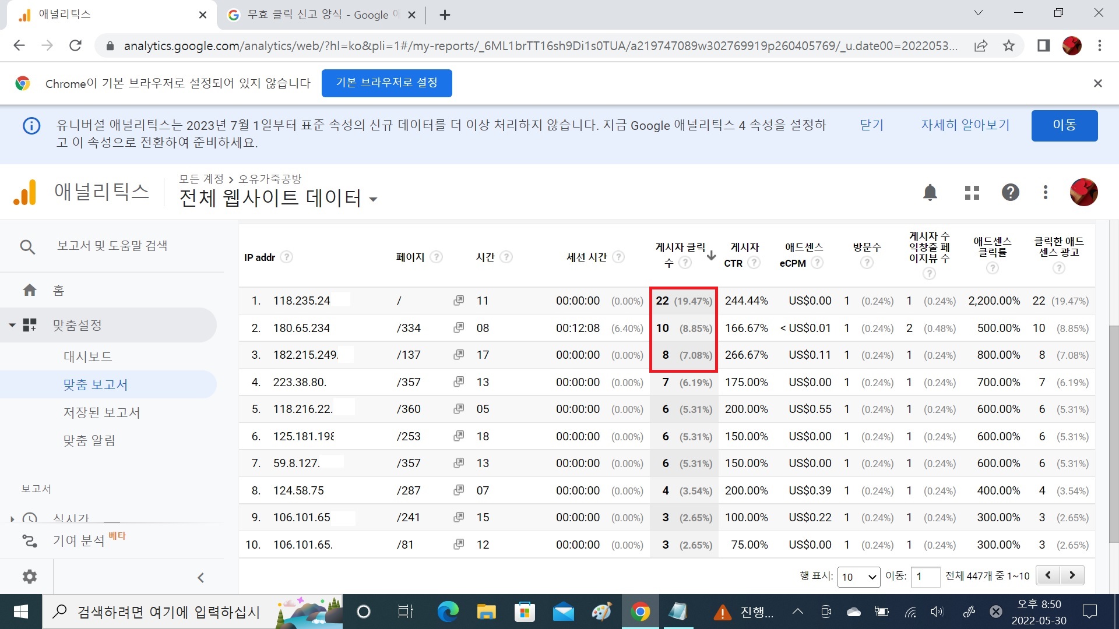Viewport: 1119px width, 629px height.
Task: Click the /360 page cell
Action: pos(409,409)
